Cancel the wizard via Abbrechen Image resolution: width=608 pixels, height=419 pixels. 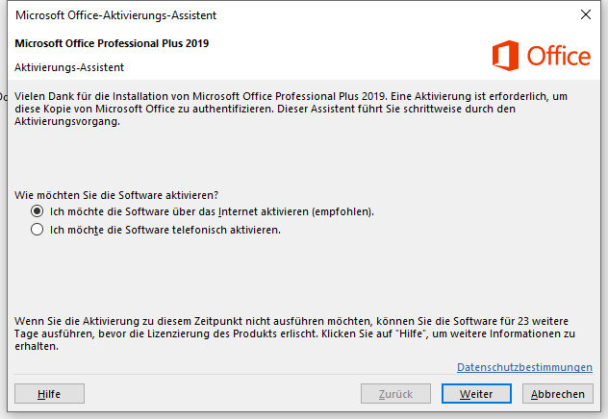557,394
